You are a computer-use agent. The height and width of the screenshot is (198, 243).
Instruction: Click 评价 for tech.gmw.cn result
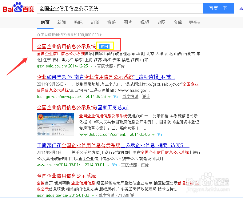point(146,96)
